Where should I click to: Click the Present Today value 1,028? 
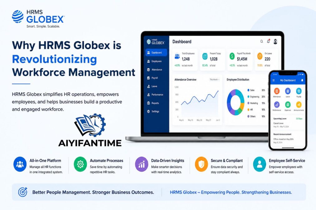click(213, 59)
